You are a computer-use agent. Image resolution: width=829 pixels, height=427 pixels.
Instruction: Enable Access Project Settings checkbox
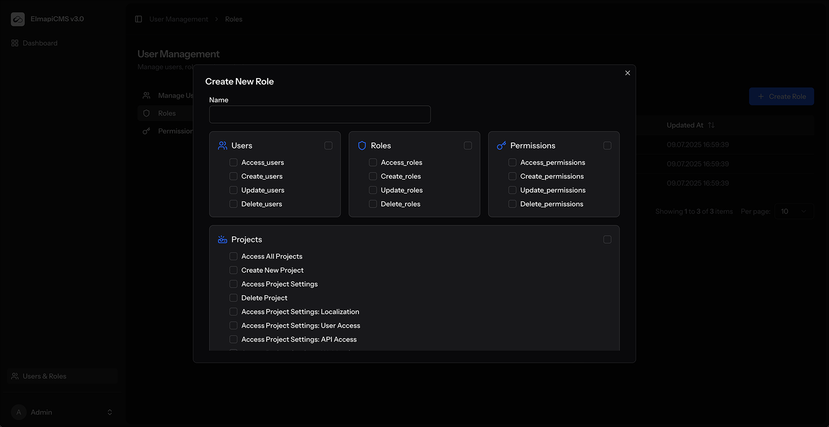[233, 284]
